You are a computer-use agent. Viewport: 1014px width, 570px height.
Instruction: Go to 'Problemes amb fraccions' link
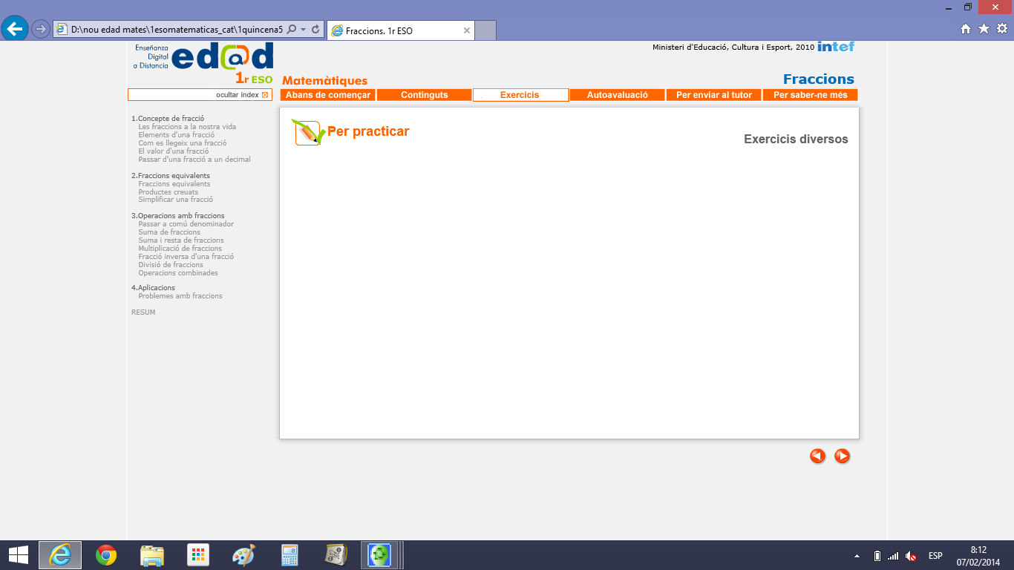[180, 296]
